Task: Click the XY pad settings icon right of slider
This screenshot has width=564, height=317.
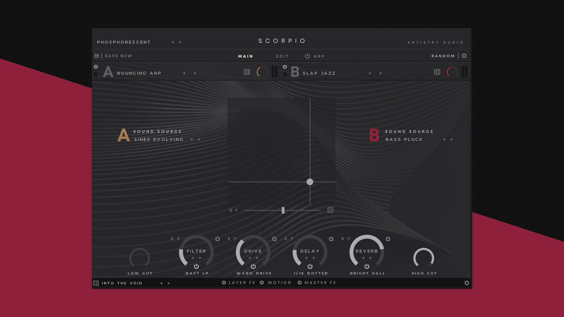Action: pos(330,210)
